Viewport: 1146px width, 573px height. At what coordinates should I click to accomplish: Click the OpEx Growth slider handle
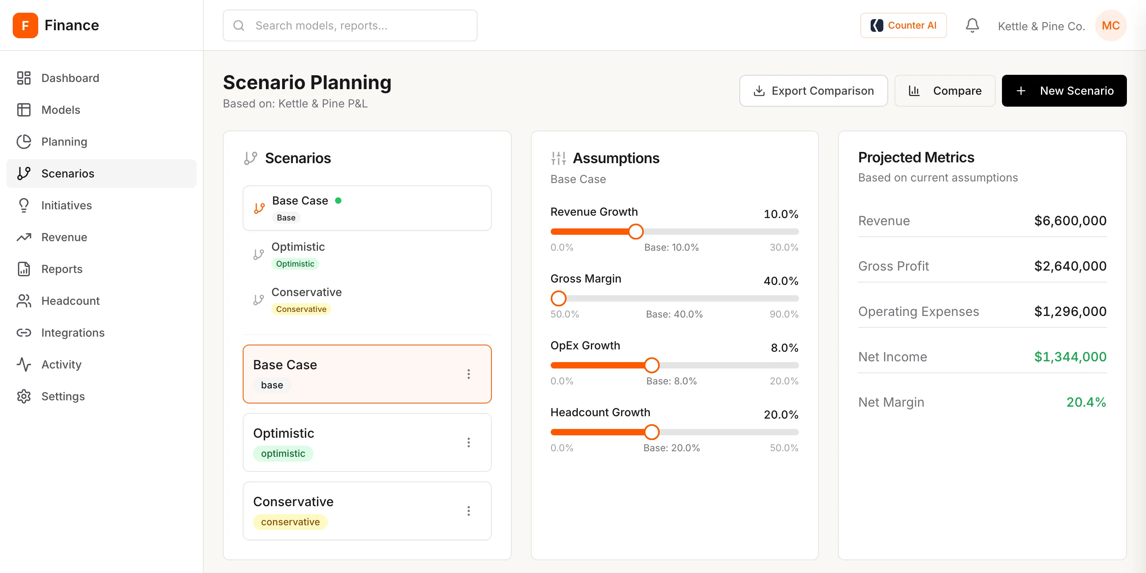click(651, 365)
